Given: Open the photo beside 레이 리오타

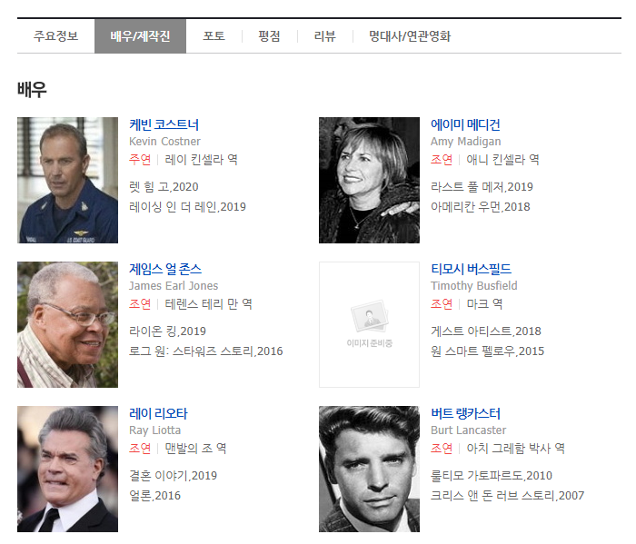Looking at the screenshot, I should 67,469.
